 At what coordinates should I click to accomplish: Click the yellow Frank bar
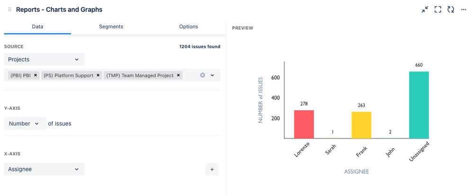click(361, 125)
